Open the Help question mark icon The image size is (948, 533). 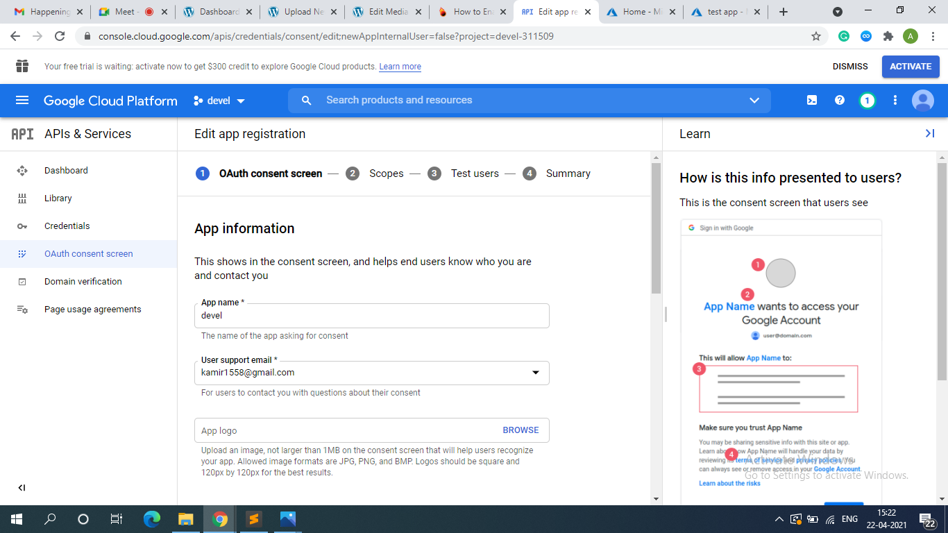pos(840,101)
